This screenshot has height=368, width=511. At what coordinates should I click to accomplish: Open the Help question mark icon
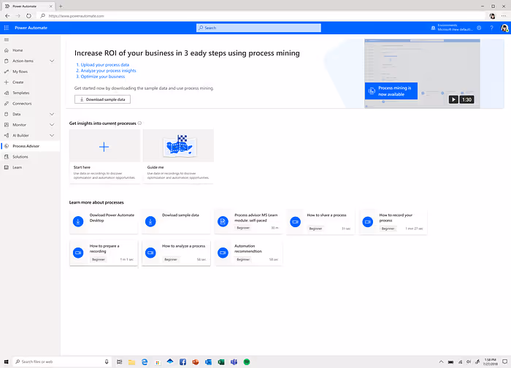pos(491,28)
